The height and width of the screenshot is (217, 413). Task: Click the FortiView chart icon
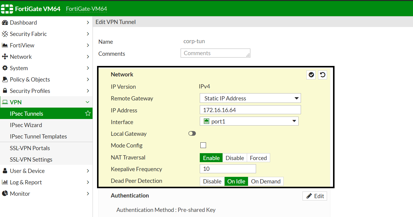[5, 45]
